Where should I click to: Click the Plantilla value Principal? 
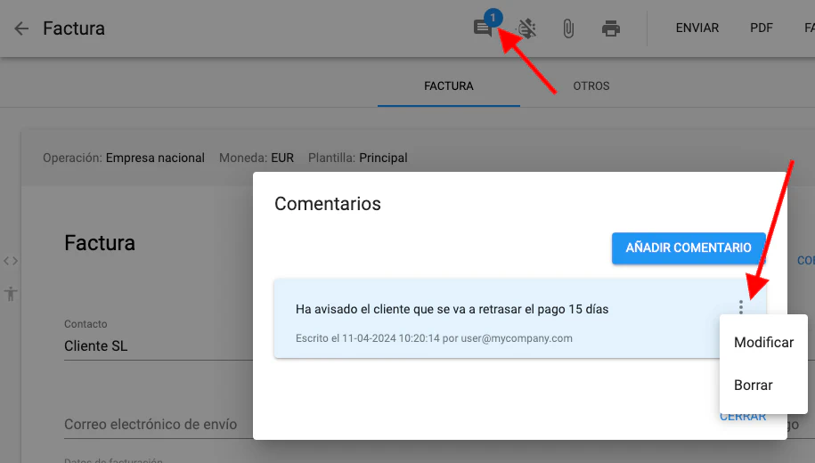pyautogui.click(x=383, y=158)
